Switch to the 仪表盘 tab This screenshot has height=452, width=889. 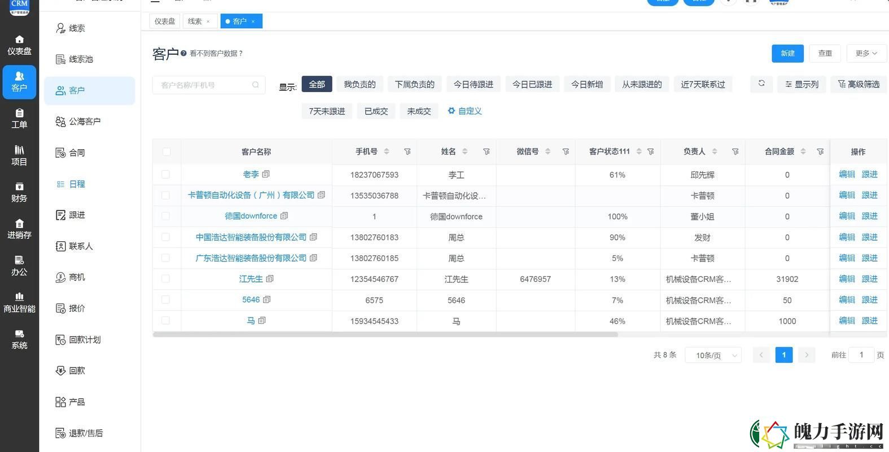tap(165, 21)
